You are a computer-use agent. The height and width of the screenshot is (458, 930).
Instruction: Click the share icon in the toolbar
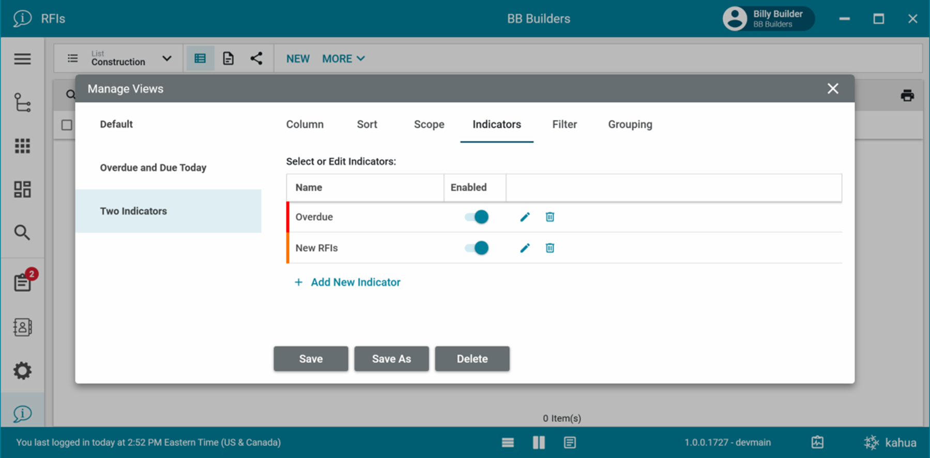click(x=256, y=58)
